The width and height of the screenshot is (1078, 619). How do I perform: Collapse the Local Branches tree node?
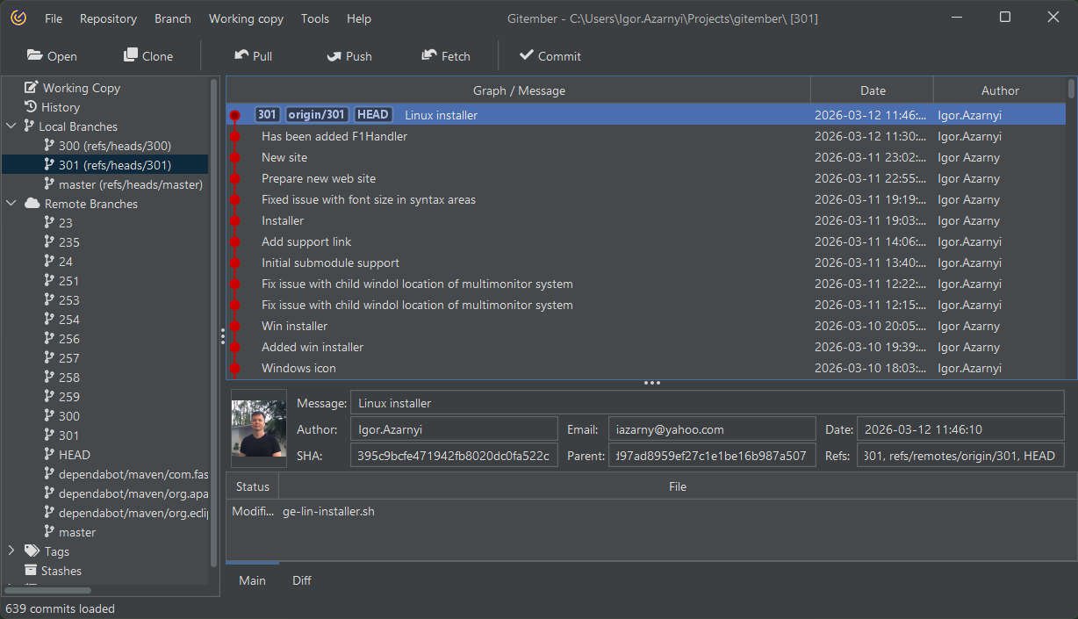point(11,126)
